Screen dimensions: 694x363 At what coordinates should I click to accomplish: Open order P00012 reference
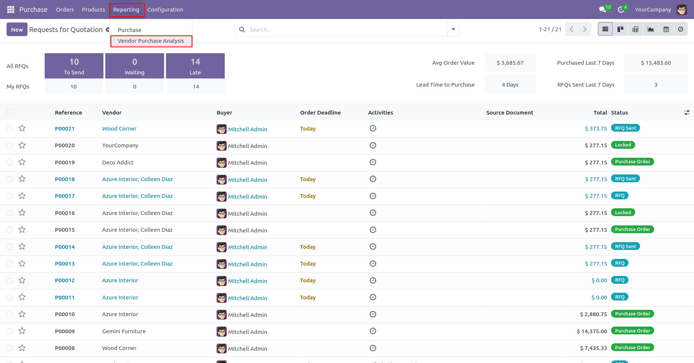pyautogui.click(x=65, y=280)
